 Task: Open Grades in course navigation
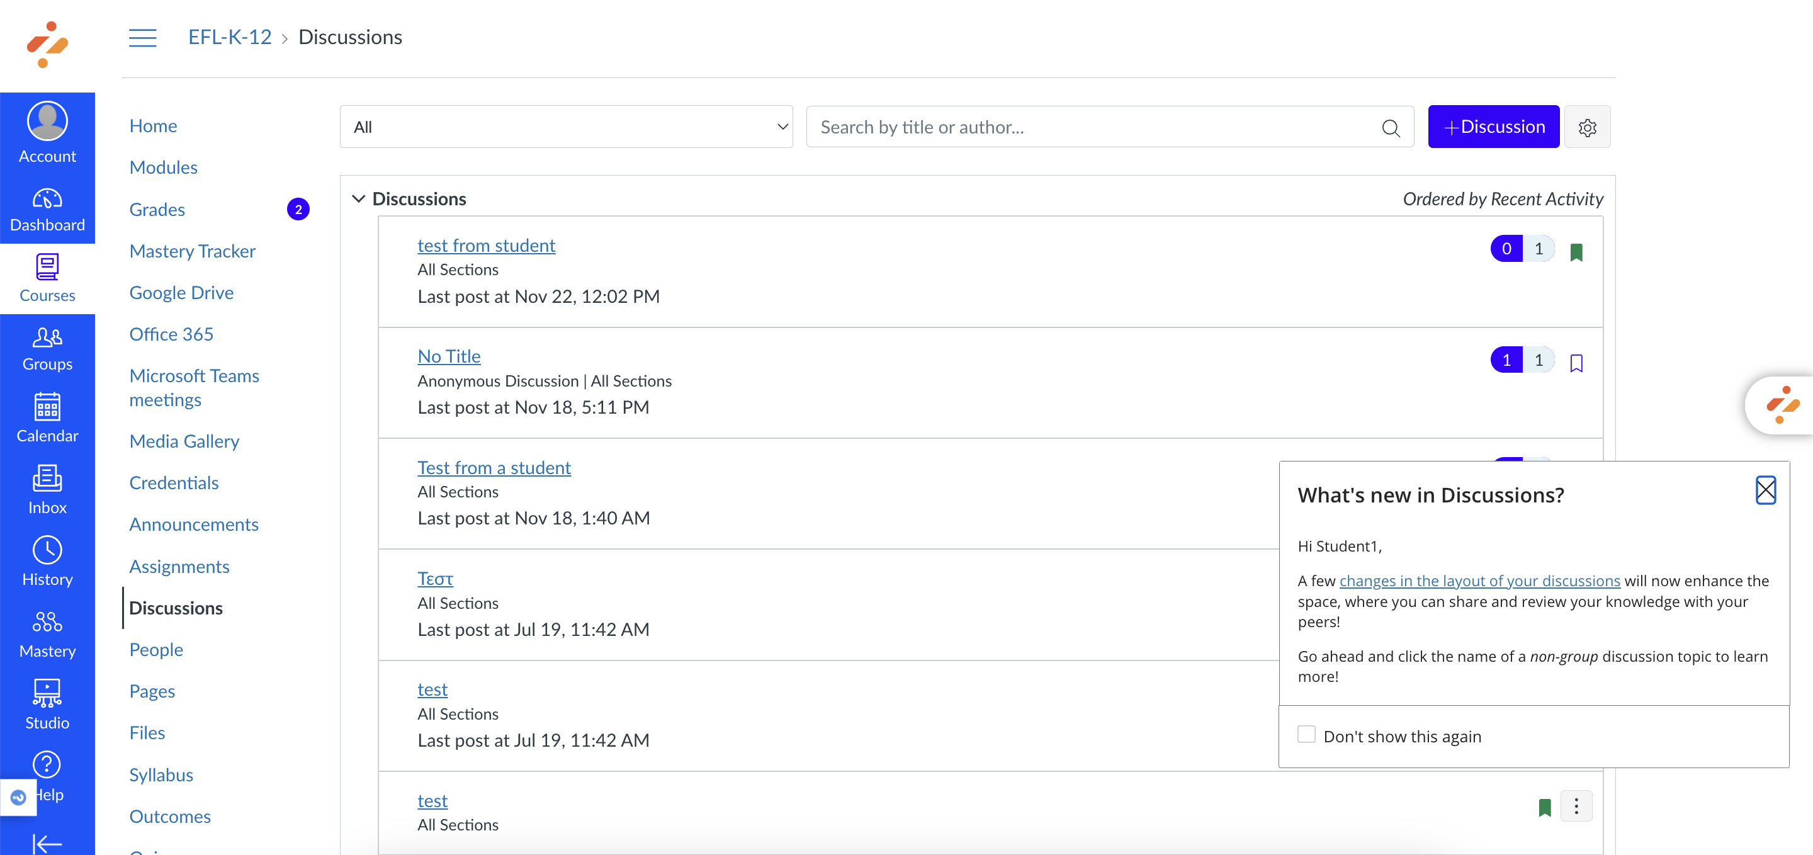tap(157, 210)
